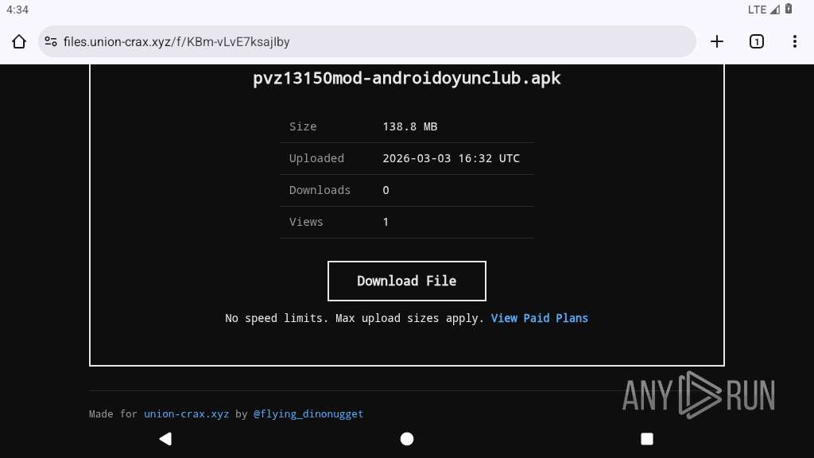Click the Views row label
The width and height of the screenshot is (814, 458).
click(x=306, y=222)
